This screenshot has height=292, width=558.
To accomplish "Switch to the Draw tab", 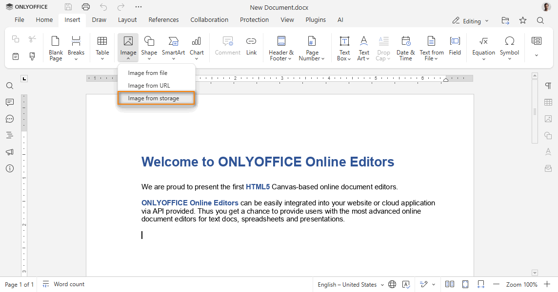I will [x=99, y=20].
